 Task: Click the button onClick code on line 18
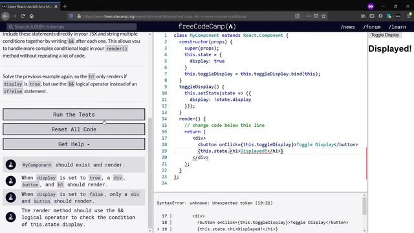tap(278, 144)
